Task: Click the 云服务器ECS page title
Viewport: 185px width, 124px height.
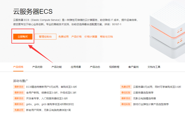Action: [x=33, y=12]
